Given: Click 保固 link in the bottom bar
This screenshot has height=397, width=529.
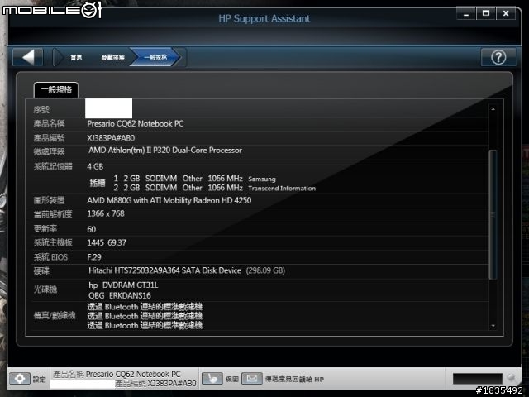Looking at the screenshot, I should pos(232,379).
